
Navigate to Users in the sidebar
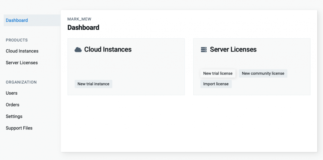coord(12,93)
